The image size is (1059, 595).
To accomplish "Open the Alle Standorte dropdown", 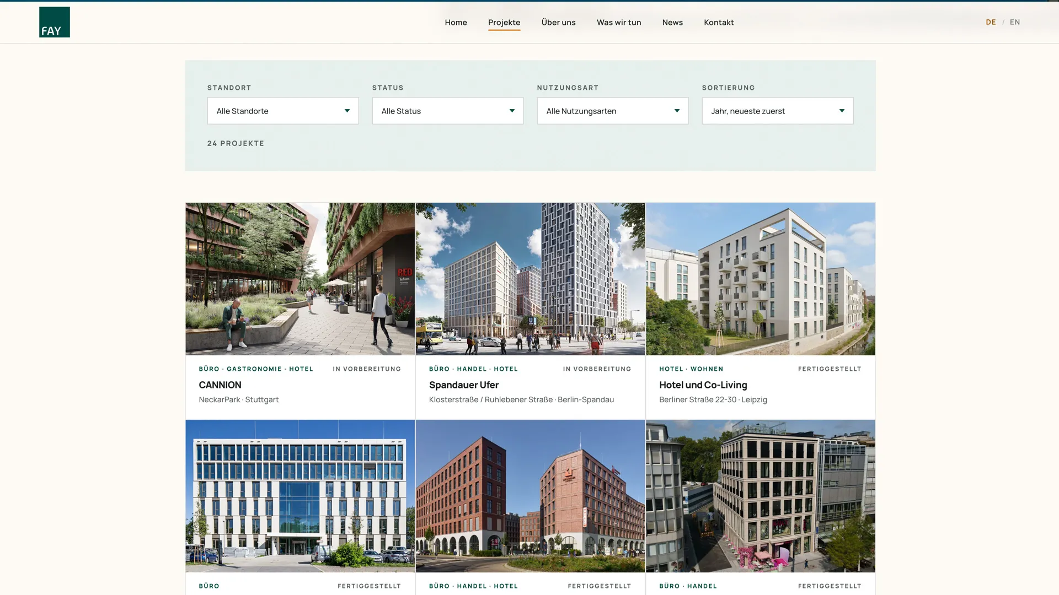I will click(283, 111).
